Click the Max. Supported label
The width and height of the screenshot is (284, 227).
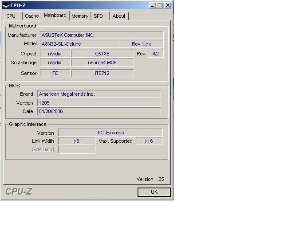tap(115, 141)
